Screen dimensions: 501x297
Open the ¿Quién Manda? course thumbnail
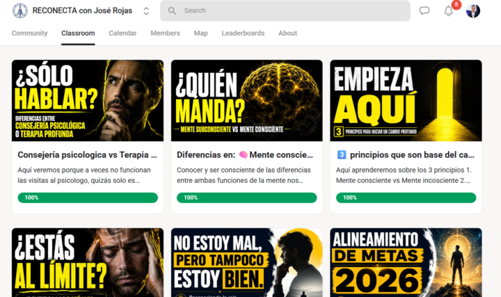(246, 101)
